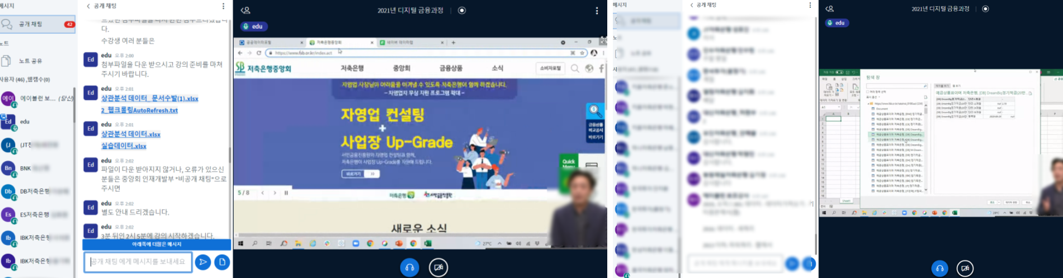The width and height of the screenshot is (1063, 278).
Task: Open the 2_웹크롤링AutoRefresh.txt link
Action: coord(139,110)
